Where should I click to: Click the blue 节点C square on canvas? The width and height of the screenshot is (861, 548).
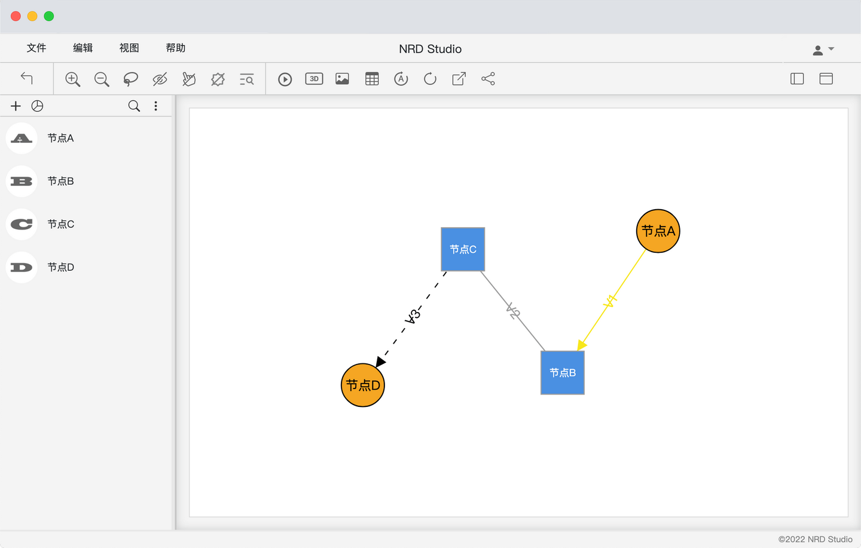(x=463, y=249)
